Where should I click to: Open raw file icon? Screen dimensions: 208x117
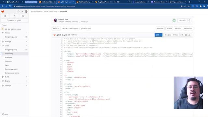click(x=186, y=35)
